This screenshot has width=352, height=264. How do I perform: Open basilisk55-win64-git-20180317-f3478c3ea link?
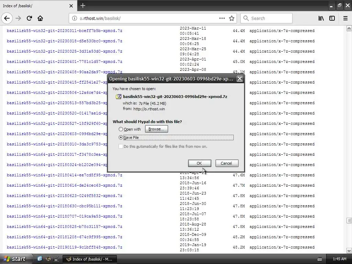[57, 155]
